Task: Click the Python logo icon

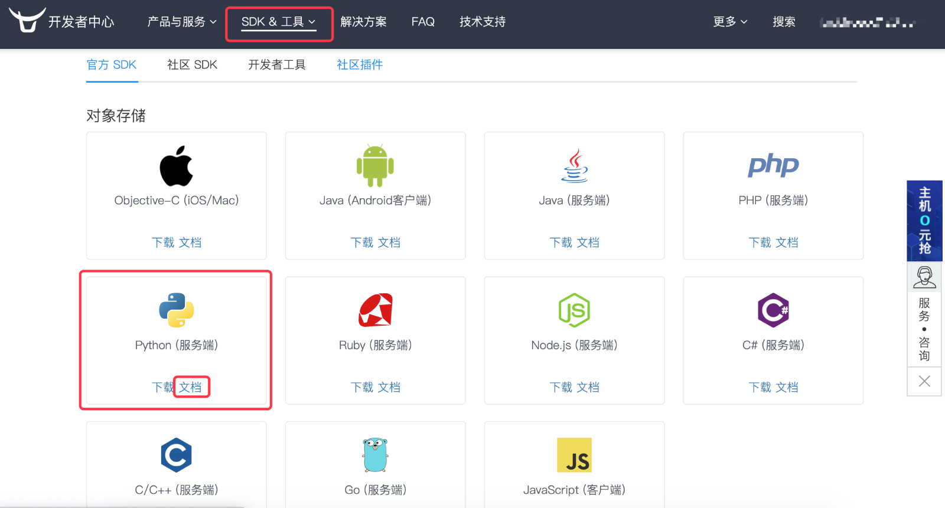Action: coord(176,310)
